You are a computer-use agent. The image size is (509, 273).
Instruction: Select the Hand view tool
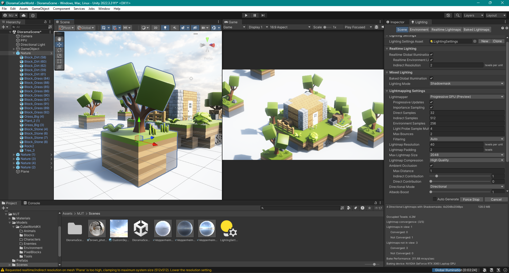click(x=59, y=39)
